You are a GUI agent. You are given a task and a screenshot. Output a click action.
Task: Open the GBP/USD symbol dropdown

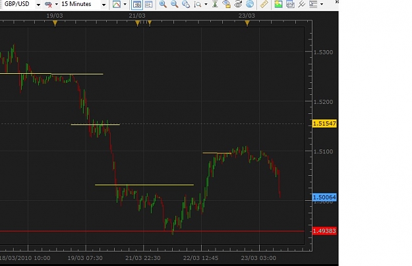(x=38, y=5)
